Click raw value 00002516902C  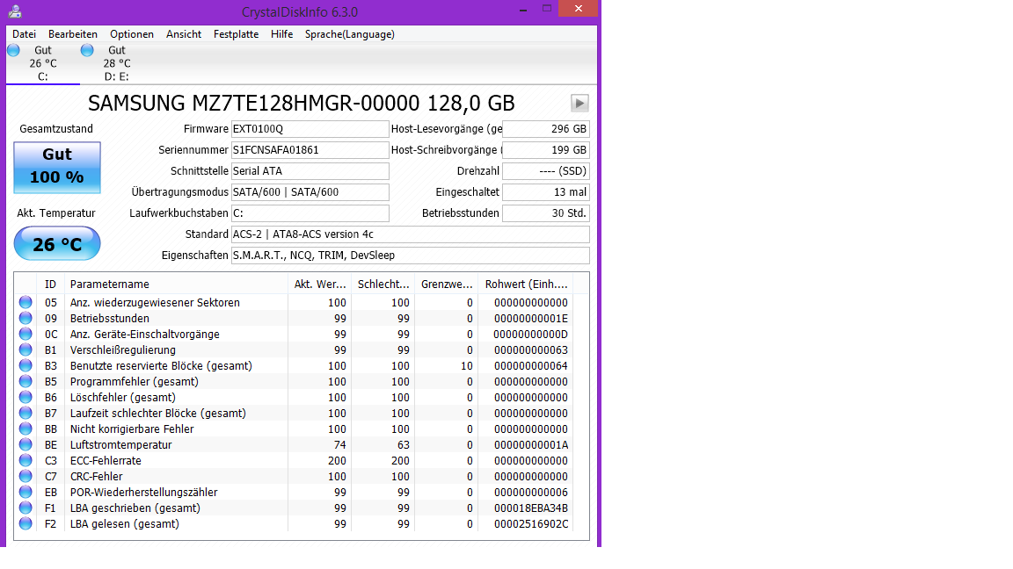click(x=530, y=524)
